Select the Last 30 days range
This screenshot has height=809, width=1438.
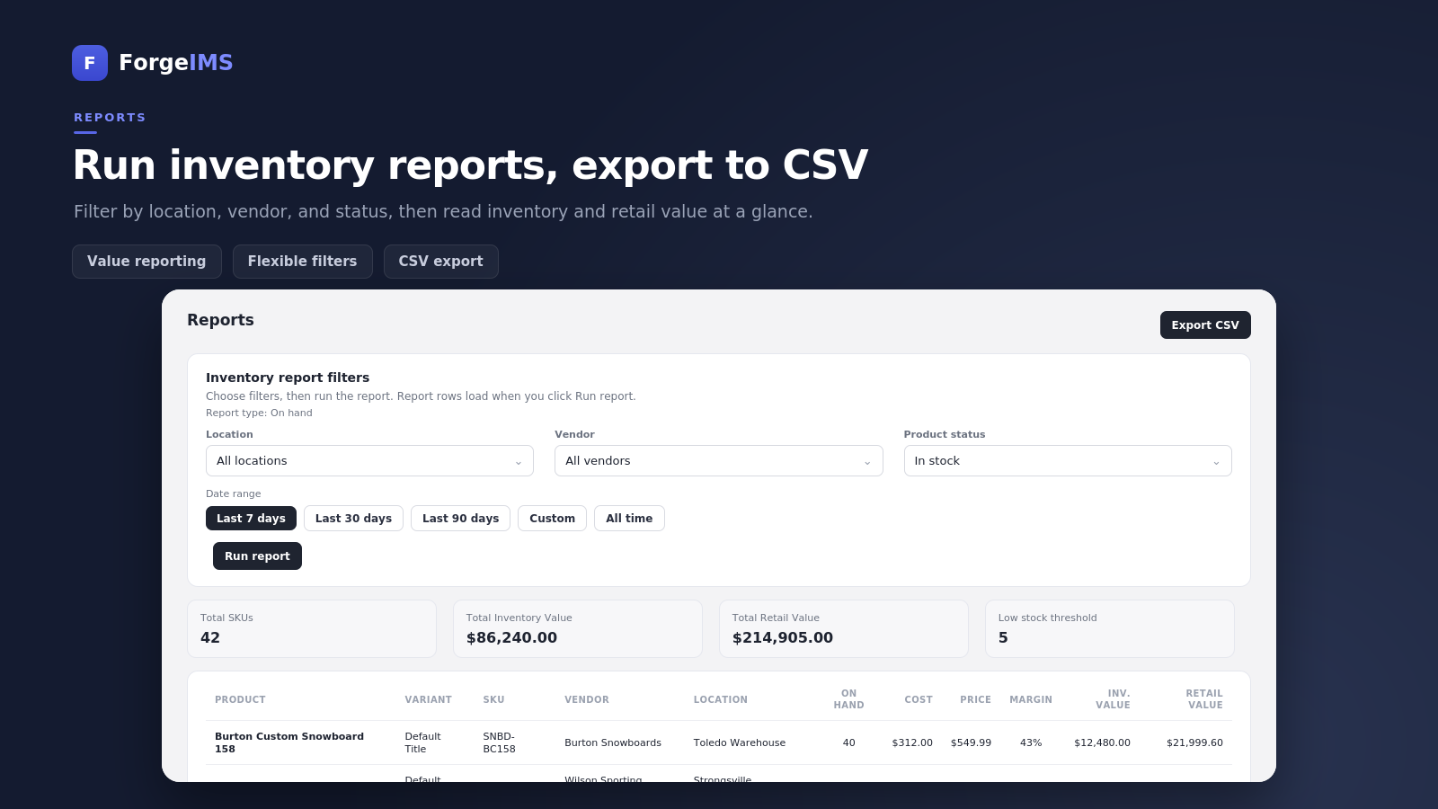pyautogui.click(x=353, y=519)
